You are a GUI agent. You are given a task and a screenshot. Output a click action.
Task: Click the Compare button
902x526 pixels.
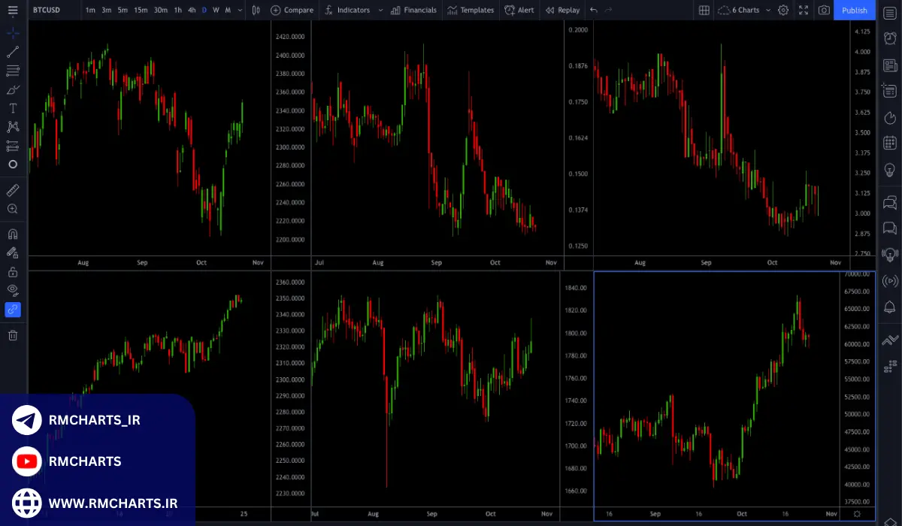(x=292, y=10)
